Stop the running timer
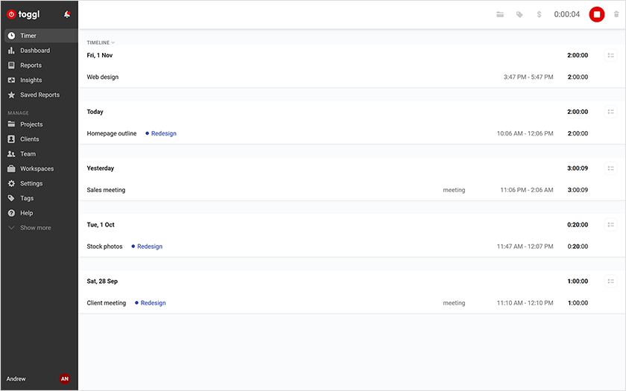The height and width of the screenshot is (391, 626). pos(596,14)
